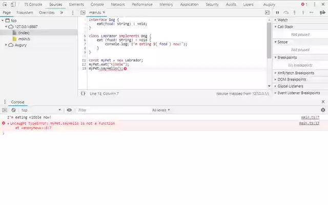328x205 pixels.
Task: Follow the main.ts:13 error source link
Action: coord(309,123)
